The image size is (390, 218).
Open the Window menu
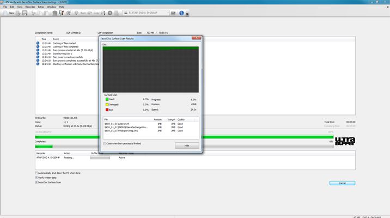point(52,7)
